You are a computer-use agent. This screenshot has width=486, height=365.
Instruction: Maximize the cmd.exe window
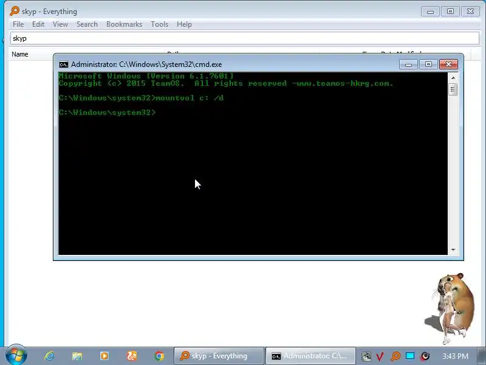pos(428,64)
